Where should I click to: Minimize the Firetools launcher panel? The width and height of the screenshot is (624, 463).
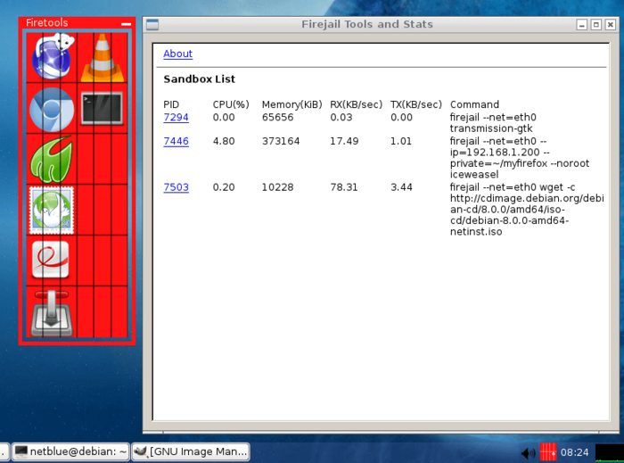127,24
